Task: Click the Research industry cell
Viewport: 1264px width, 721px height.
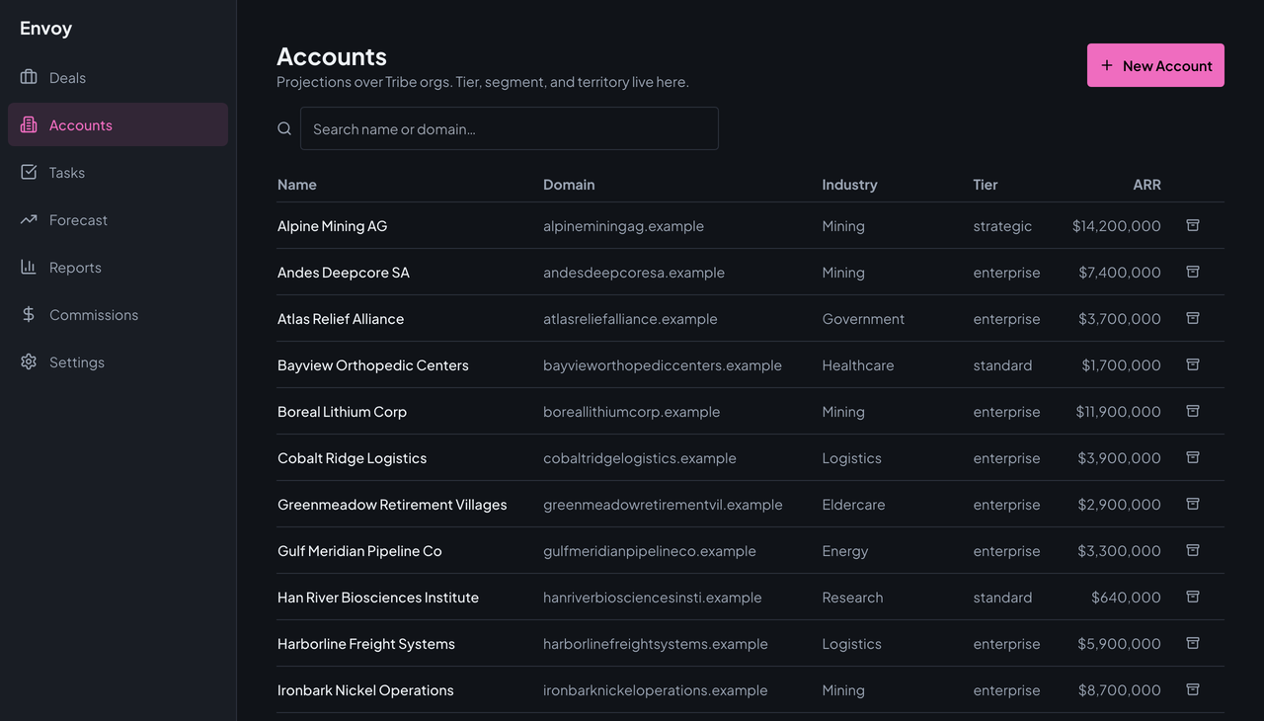Action: (x=852, y=598)
